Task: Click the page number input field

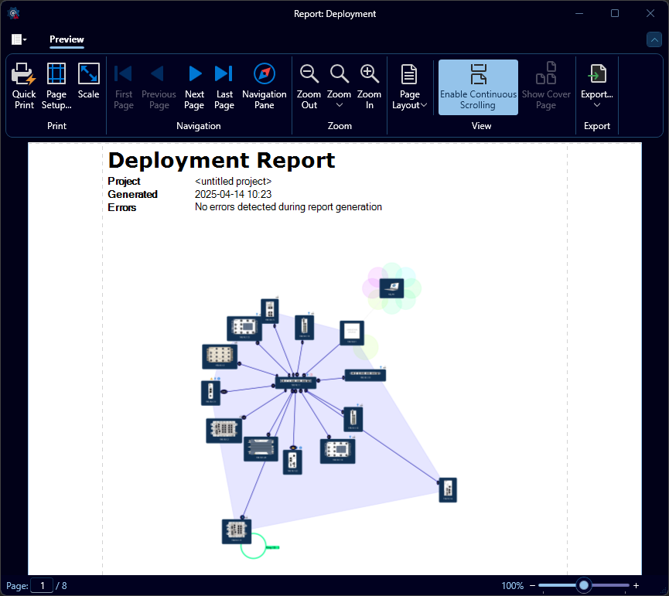Action: point(42,585)
